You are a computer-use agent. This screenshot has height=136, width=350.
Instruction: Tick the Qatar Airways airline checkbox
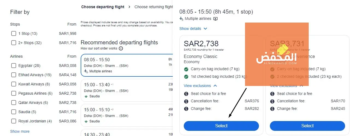coord(14,103)
